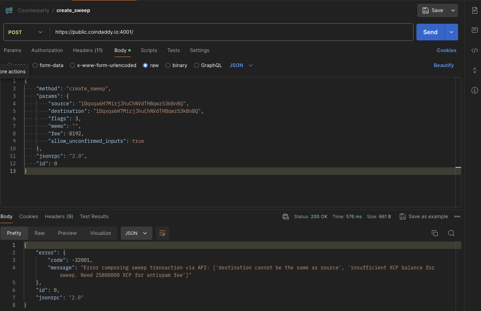Select the x-www-form-urlencoded radio button
The image size is (481, 311).
point(72,65)
